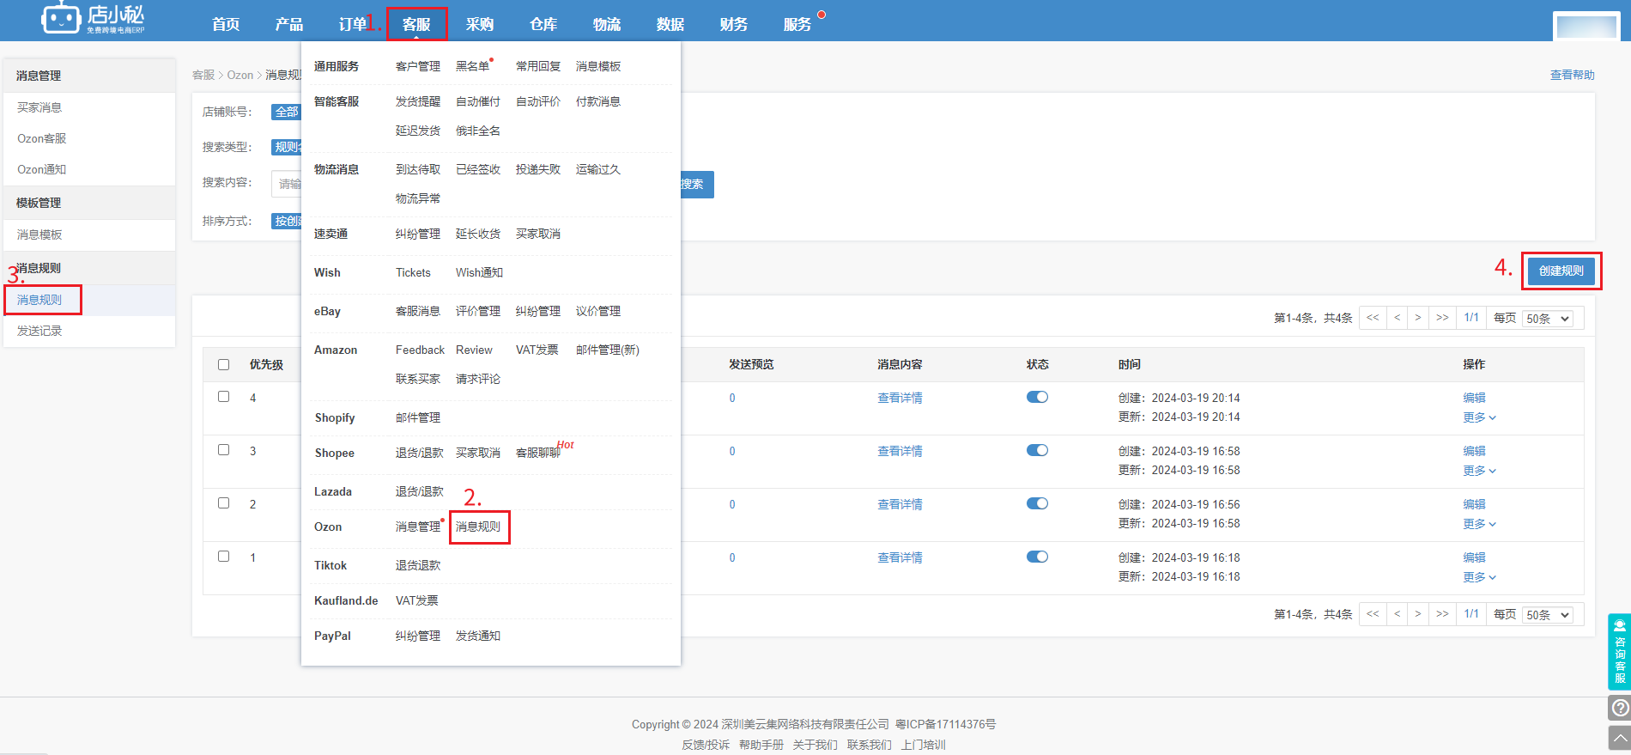1631x755 pixels.
Task: Go to first page in bottom pagination
Action: [1373, 614]
